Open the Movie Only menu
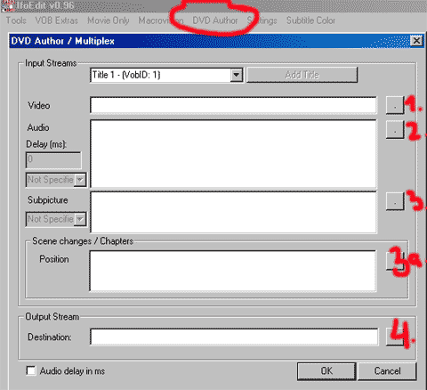The image size is (427, 390). (109, 20)
